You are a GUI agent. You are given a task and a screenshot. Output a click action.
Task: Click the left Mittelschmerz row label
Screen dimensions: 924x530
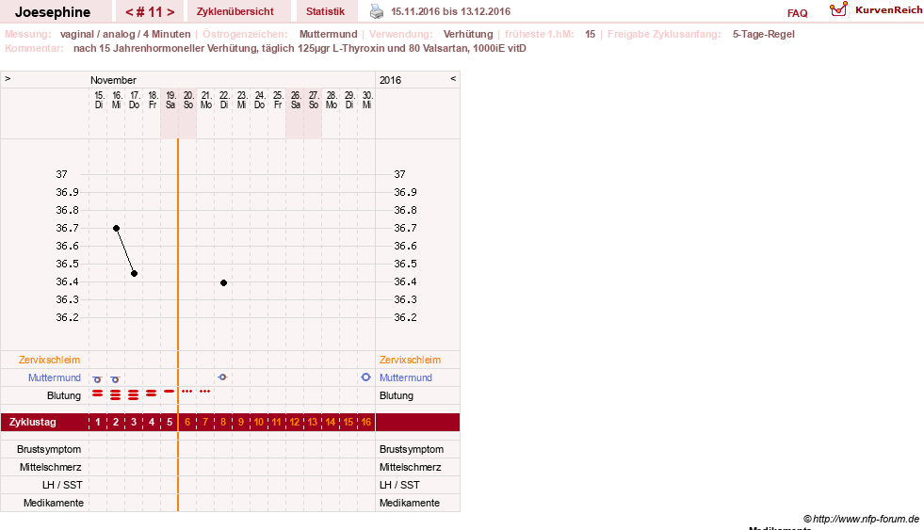(x=50, y=467)
